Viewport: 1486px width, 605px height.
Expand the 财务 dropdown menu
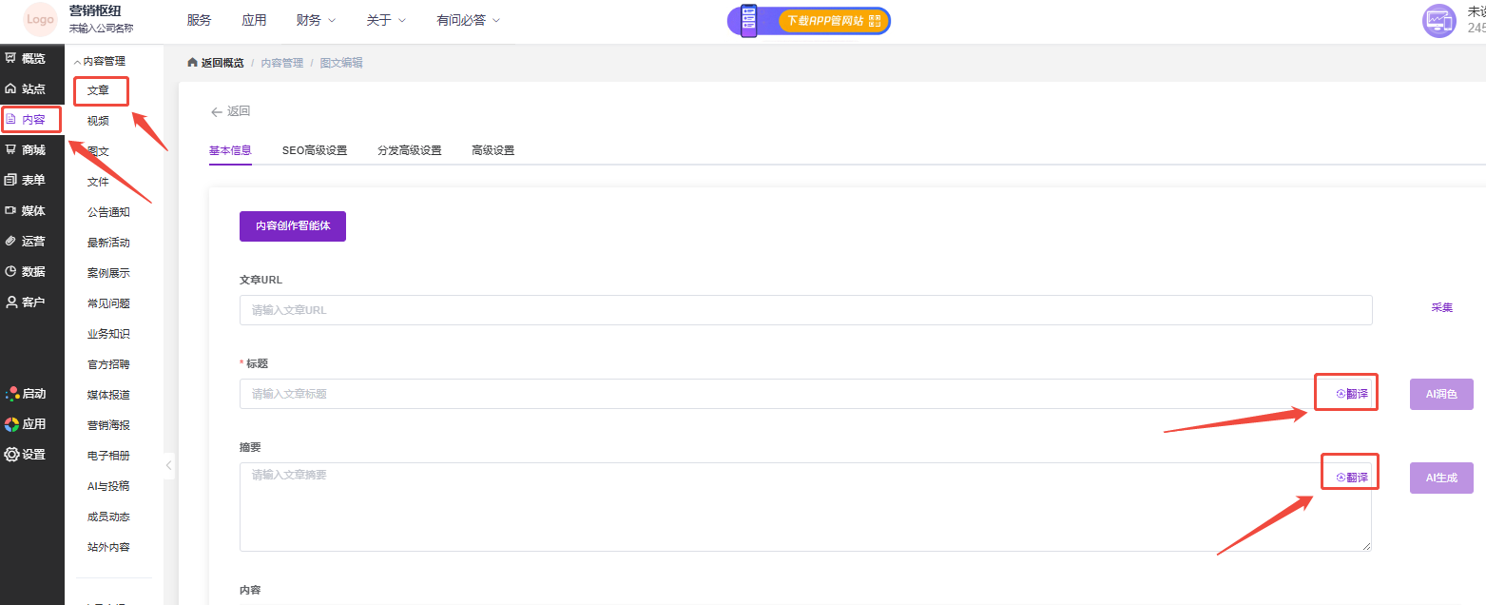(316, 20)
